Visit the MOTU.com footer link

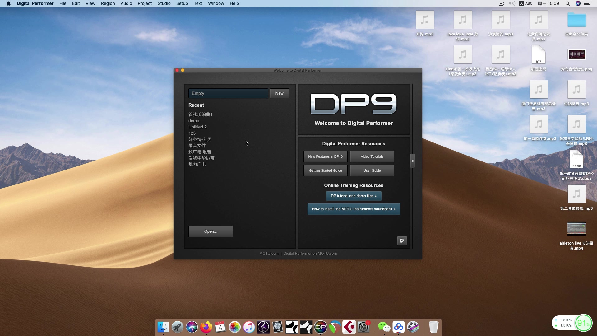coord(269,254)
